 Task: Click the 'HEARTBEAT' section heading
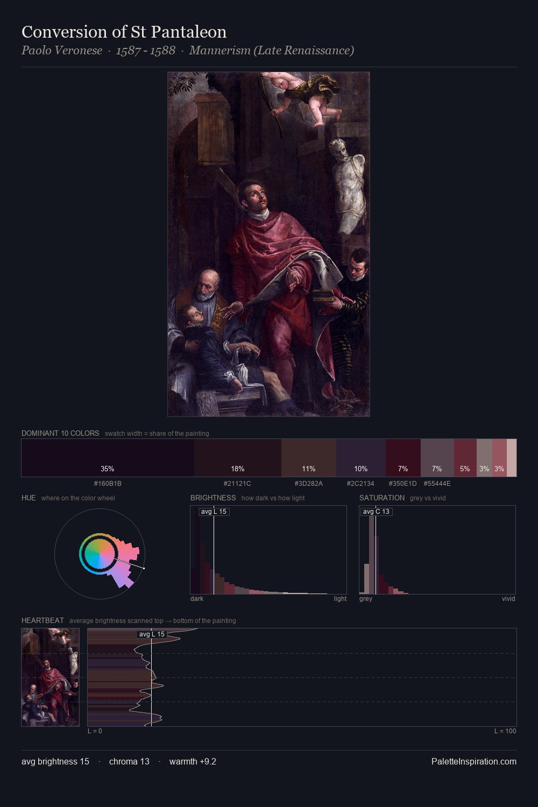point(43,620)
